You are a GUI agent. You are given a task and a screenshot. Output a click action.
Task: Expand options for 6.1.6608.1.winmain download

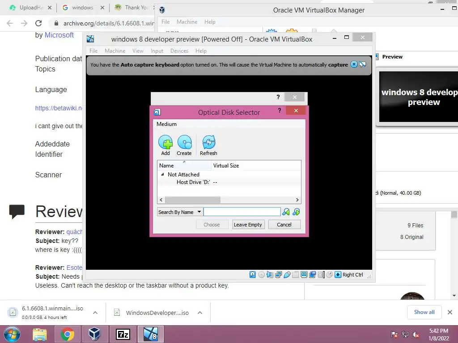(x=95, y=313)
